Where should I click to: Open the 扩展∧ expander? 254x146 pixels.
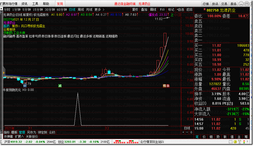coord(19,137)
